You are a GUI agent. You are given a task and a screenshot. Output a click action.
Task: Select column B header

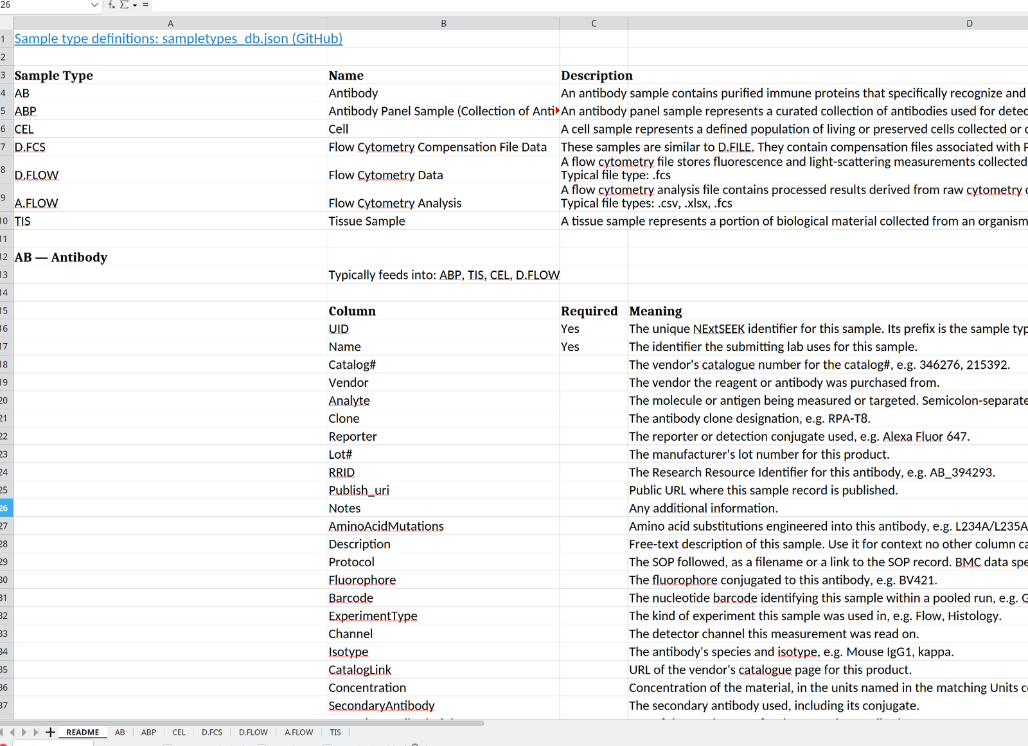(x=443, y=23)
